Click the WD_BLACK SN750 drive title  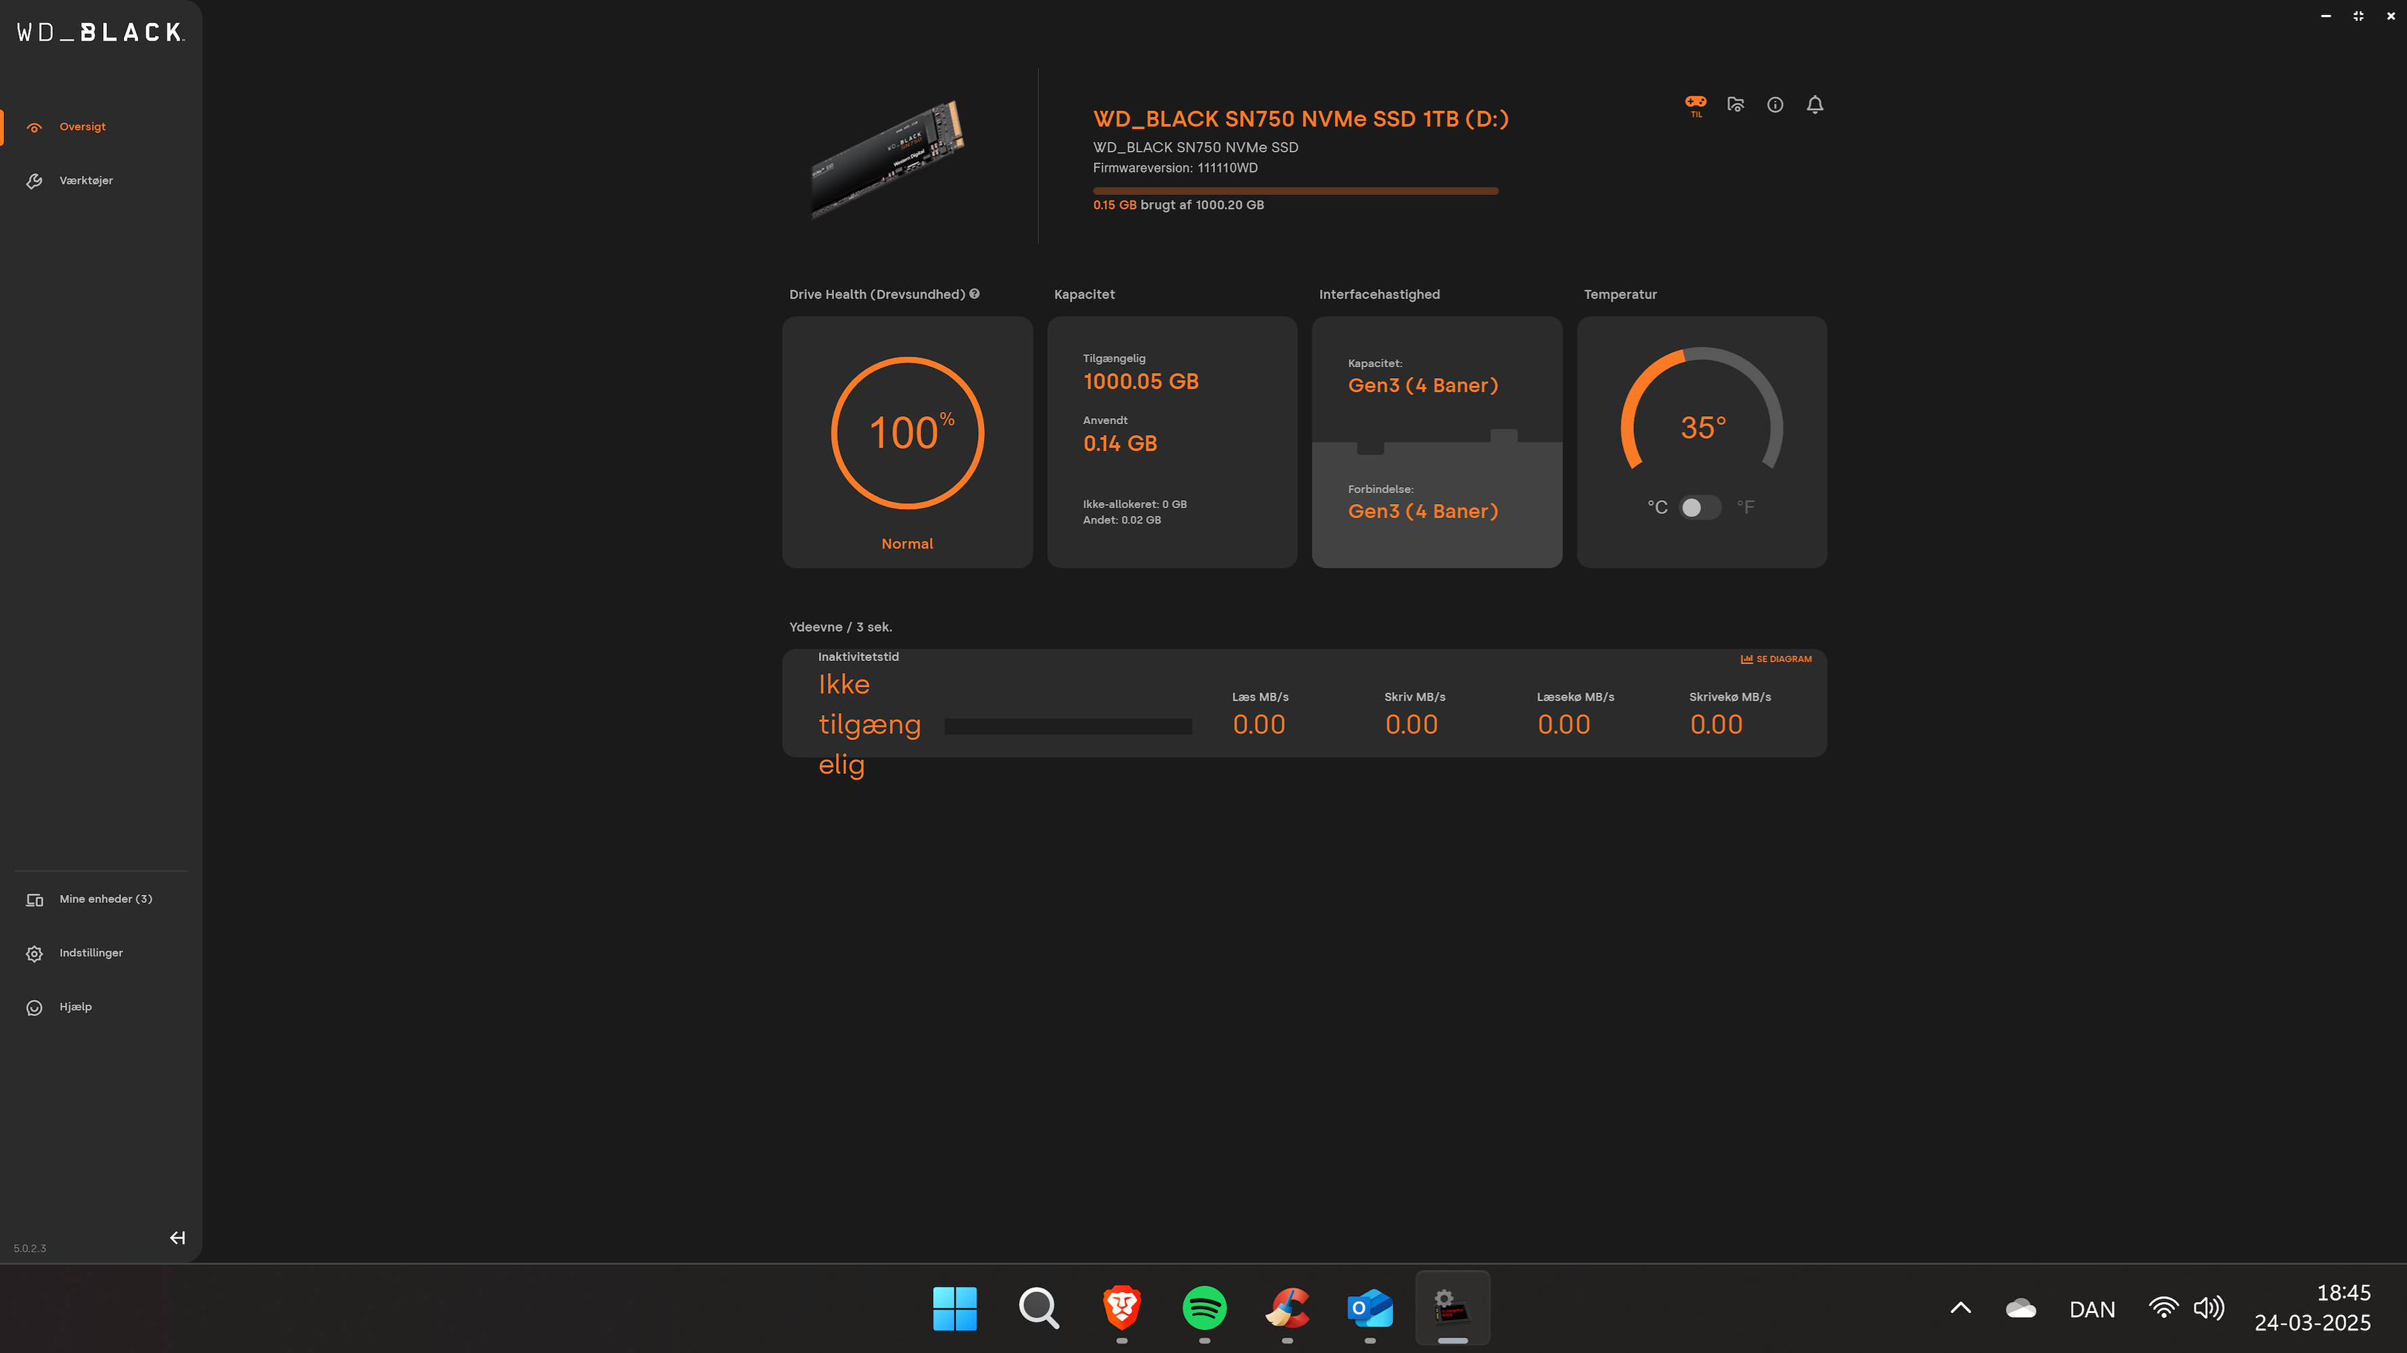point(1301,118)
